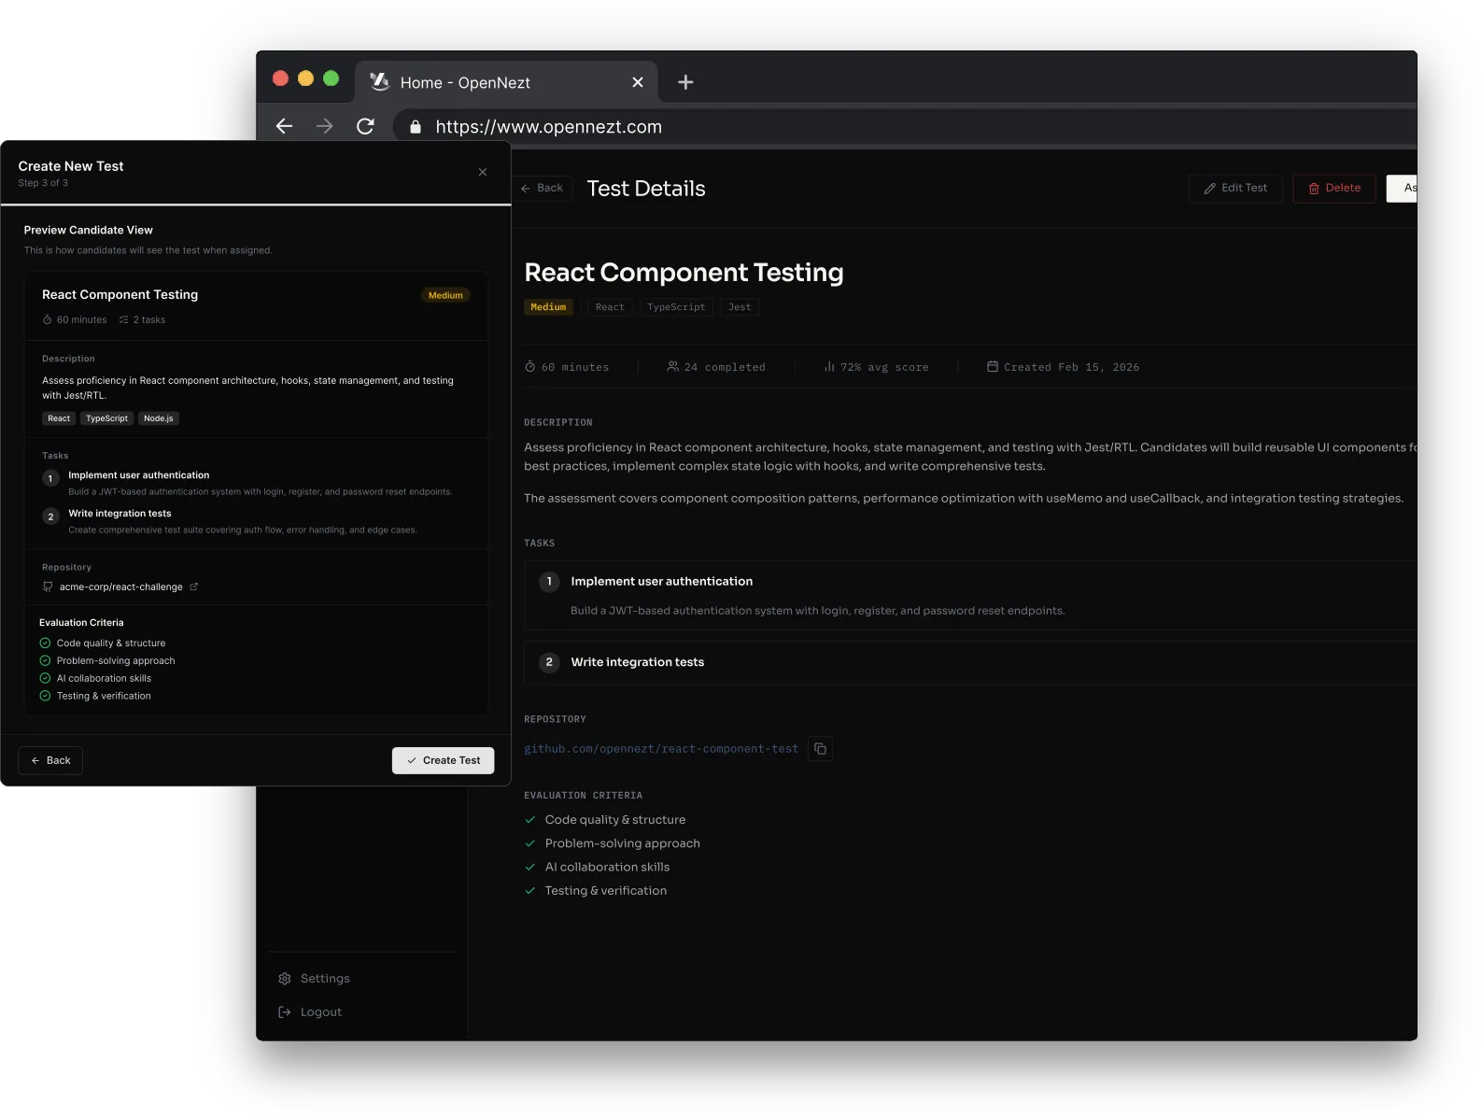Click the 2 tasks list icon in preview
Screen dimensions: 1481x1117
tap(123, 319)
